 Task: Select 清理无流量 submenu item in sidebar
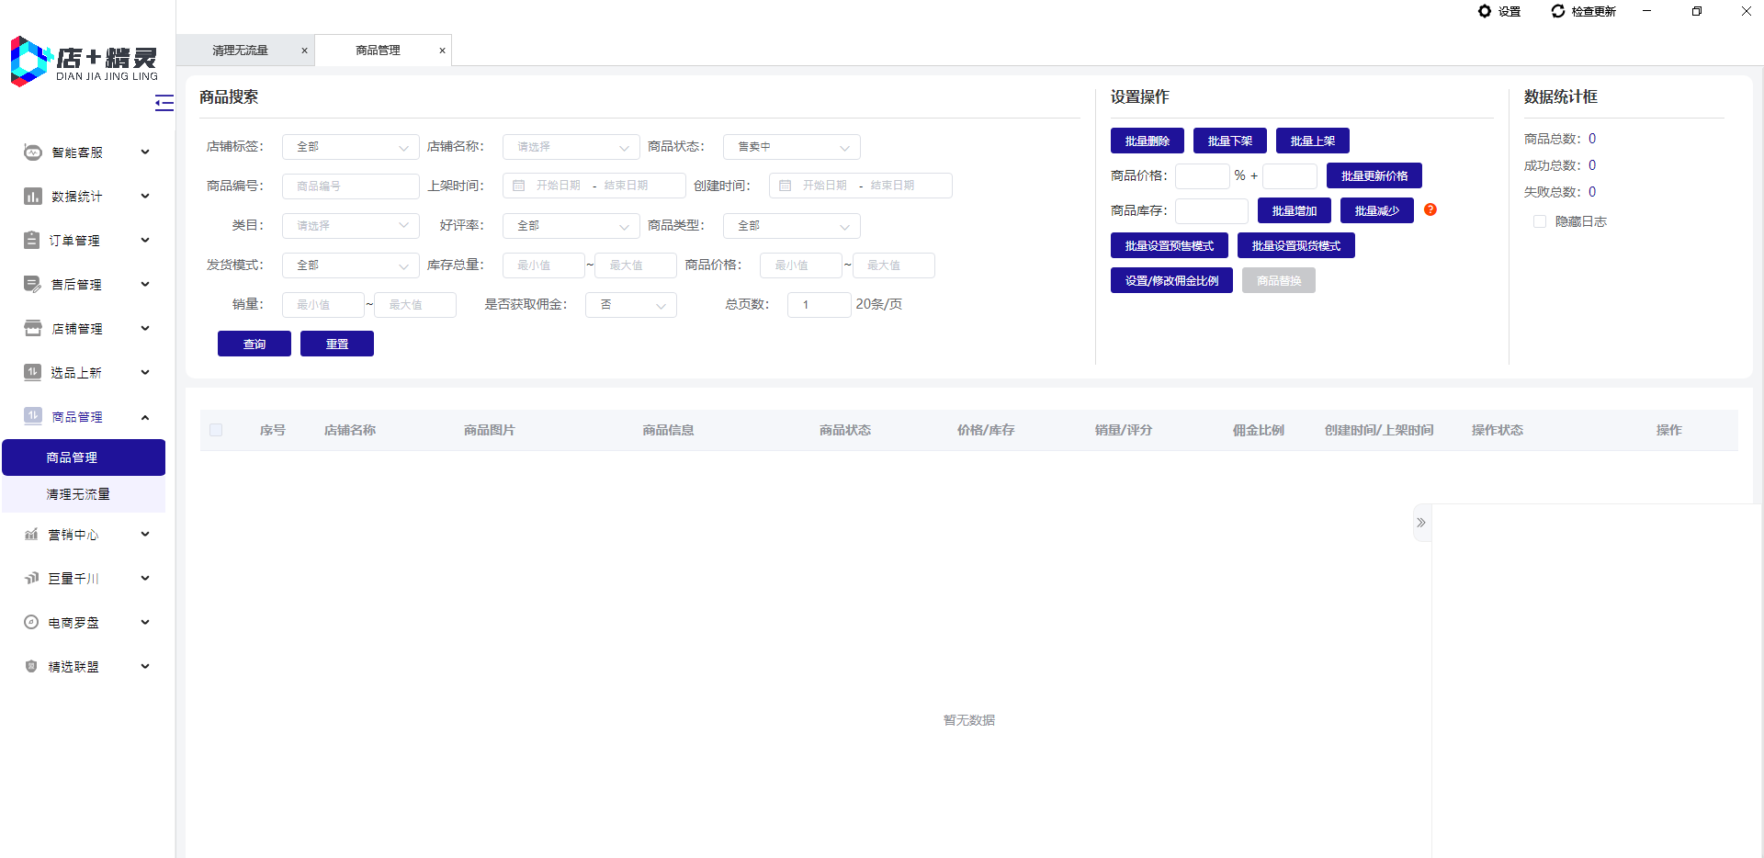tap(84, 494)
